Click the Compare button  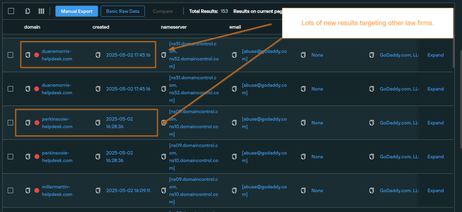tap(162, 11)
